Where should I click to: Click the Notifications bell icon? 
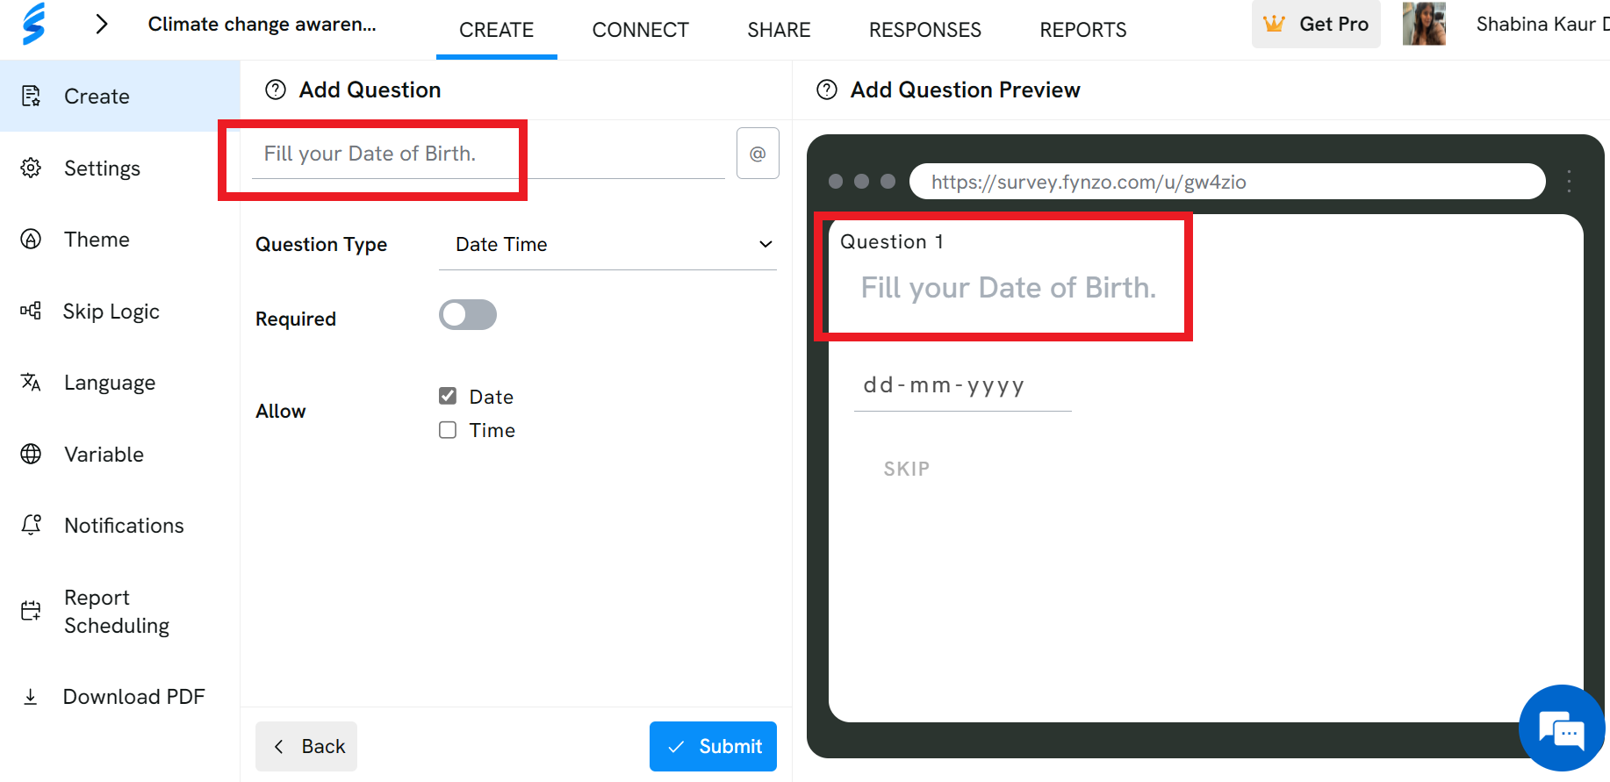coord(31,525)
